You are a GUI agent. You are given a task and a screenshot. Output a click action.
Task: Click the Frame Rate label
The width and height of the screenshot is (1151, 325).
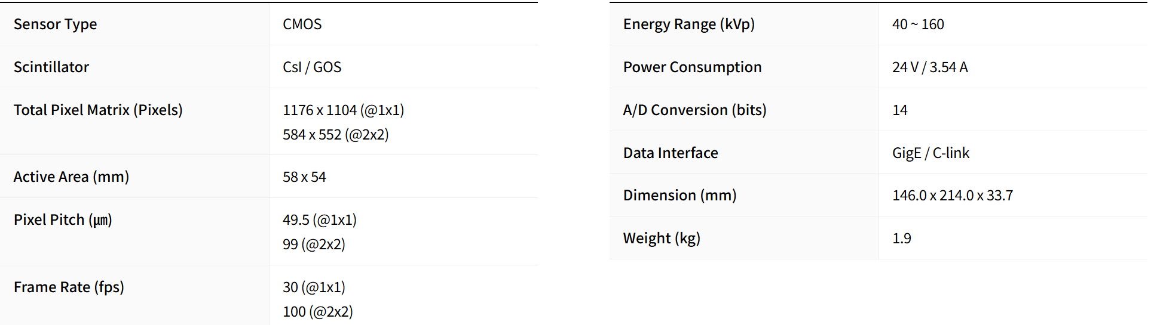69,287
